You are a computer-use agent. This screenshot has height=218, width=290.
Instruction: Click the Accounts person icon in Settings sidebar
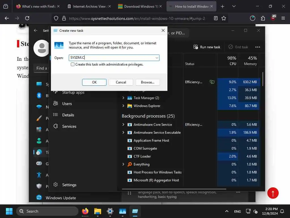39,141
